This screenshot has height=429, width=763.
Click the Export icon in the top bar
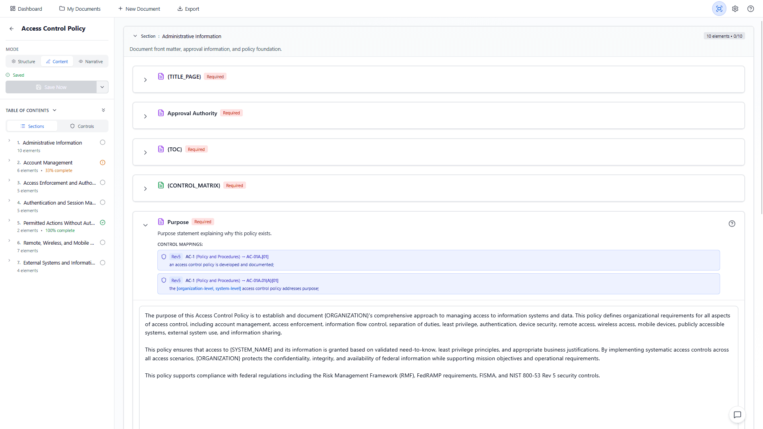(180, 8)
